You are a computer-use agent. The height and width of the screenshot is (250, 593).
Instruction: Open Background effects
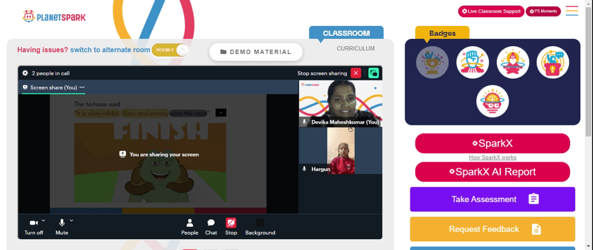[x=260, y=227]
